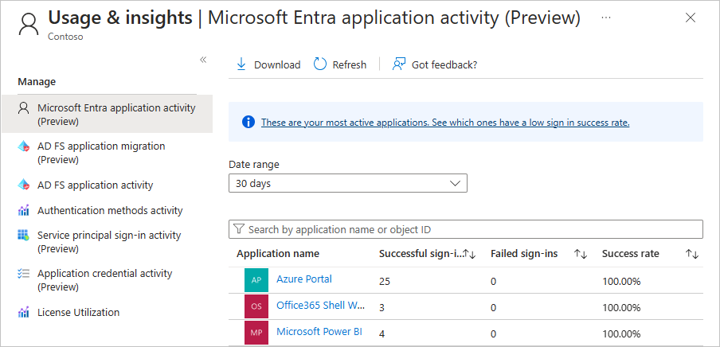
Task: Click the Success rate column header text
Action: point(631,254)
